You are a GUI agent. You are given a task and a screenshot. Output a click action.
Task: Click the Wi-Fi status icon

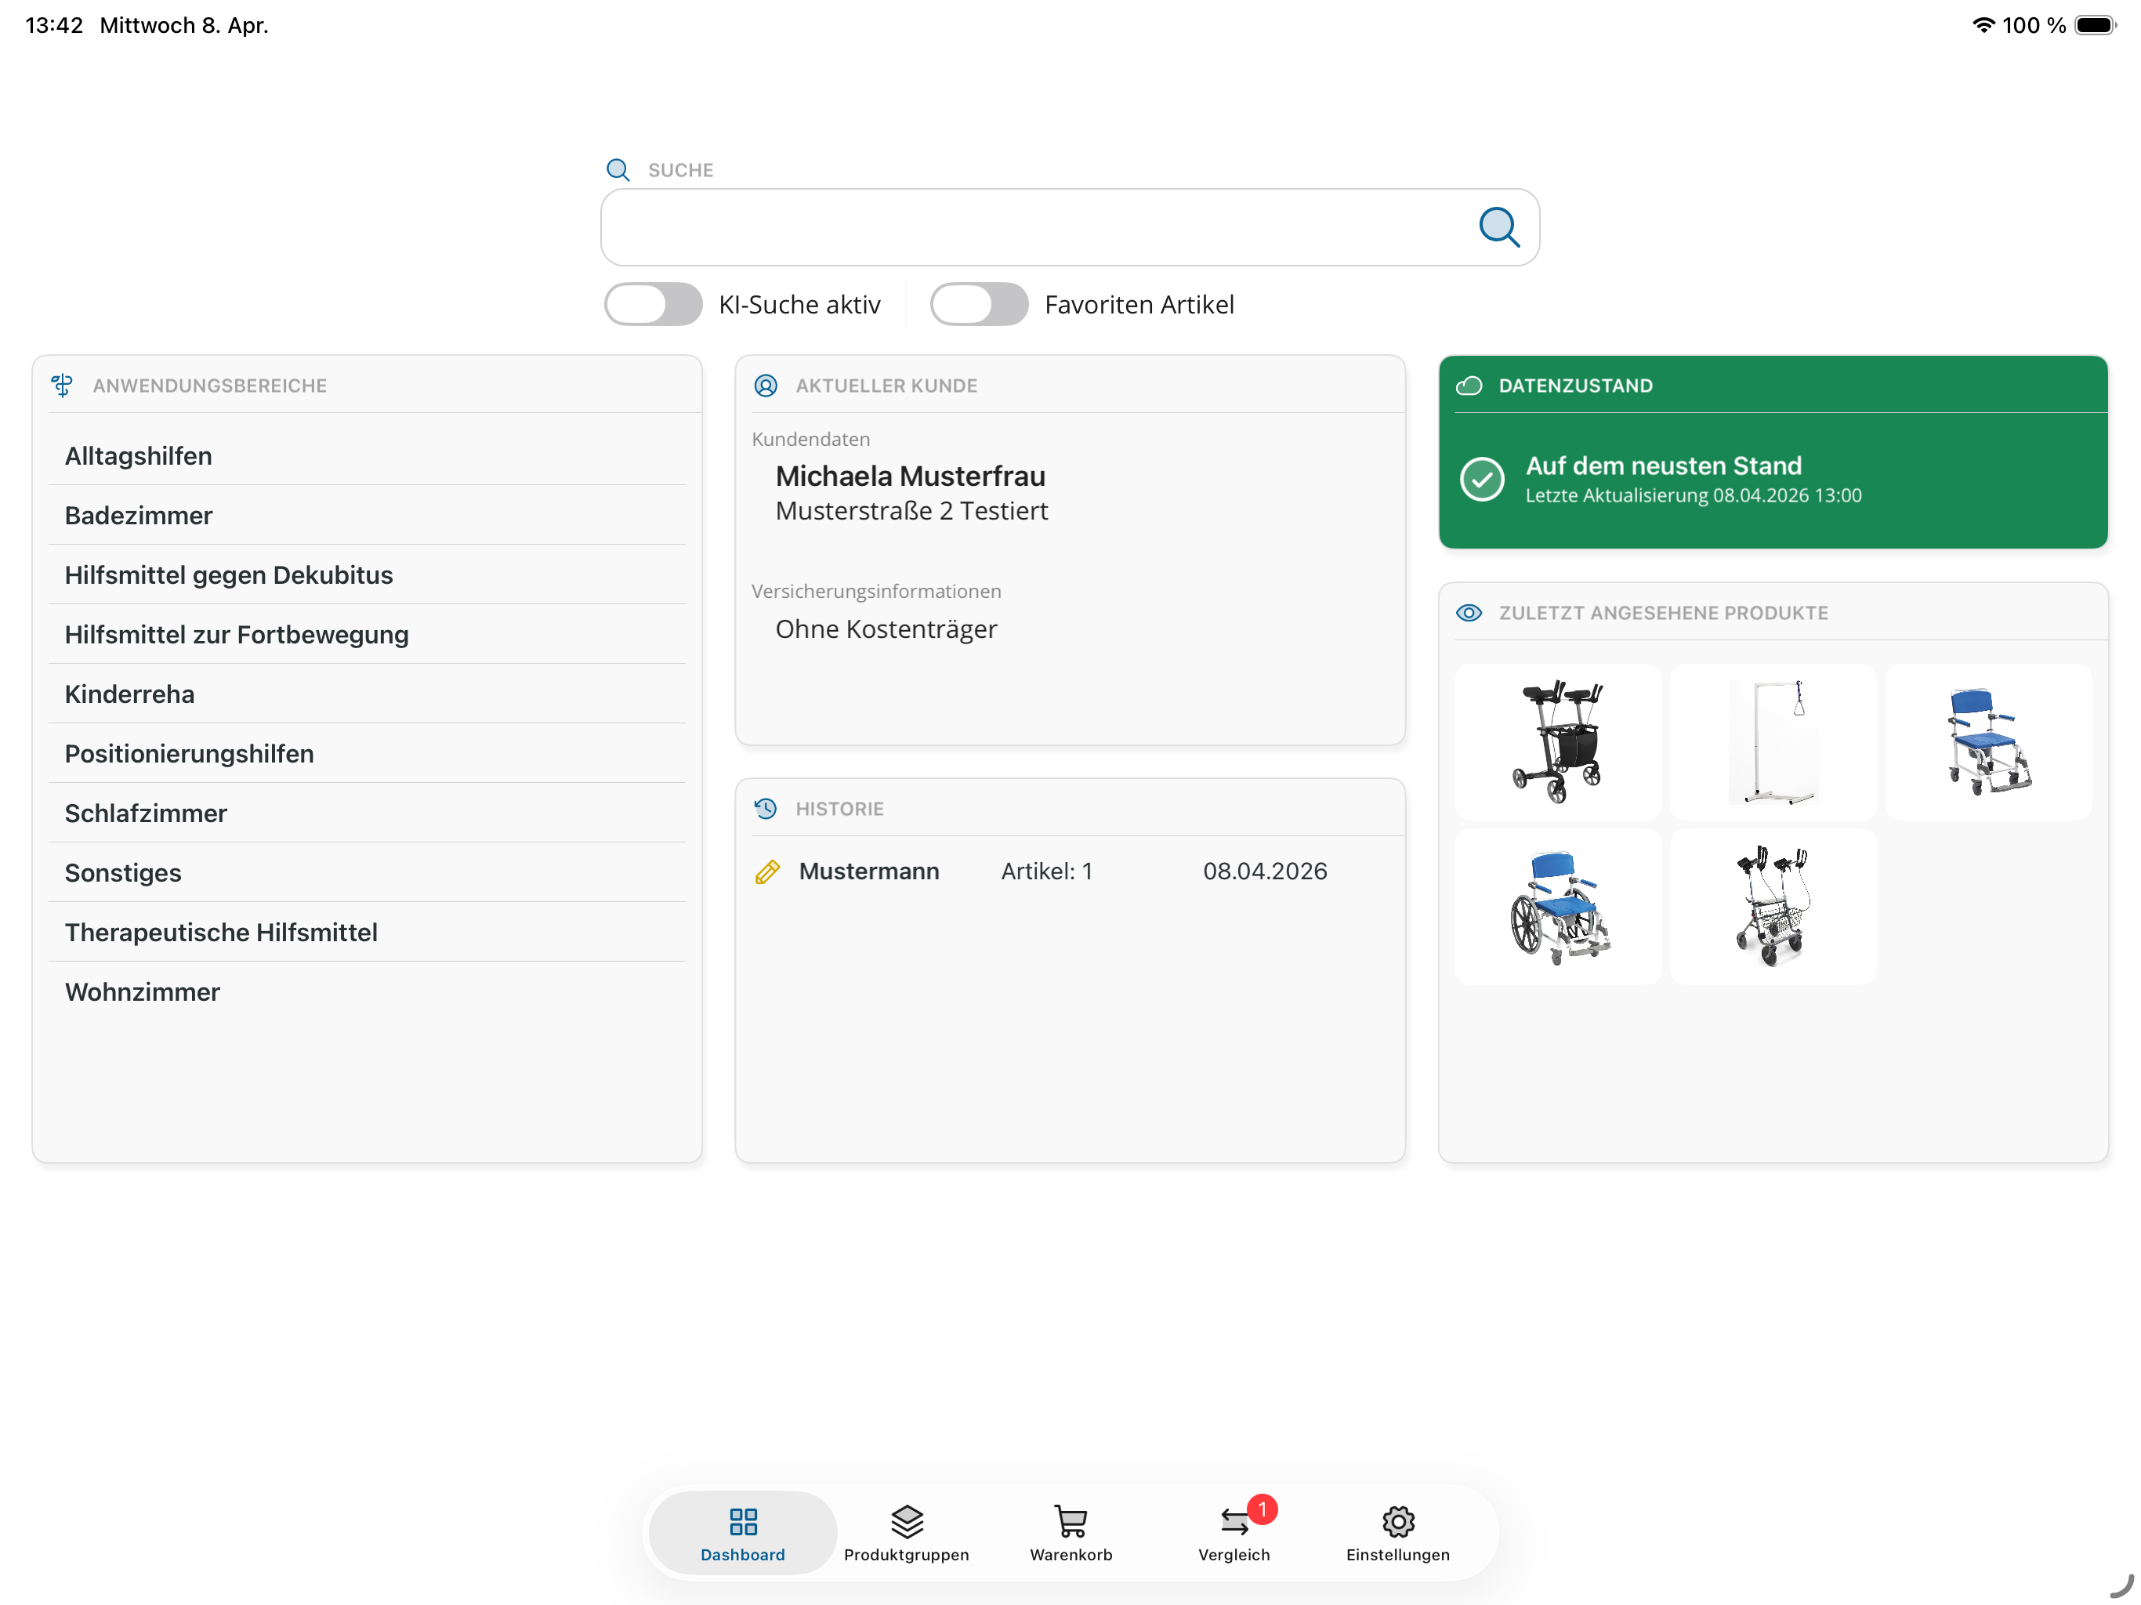coord(1983,25)
